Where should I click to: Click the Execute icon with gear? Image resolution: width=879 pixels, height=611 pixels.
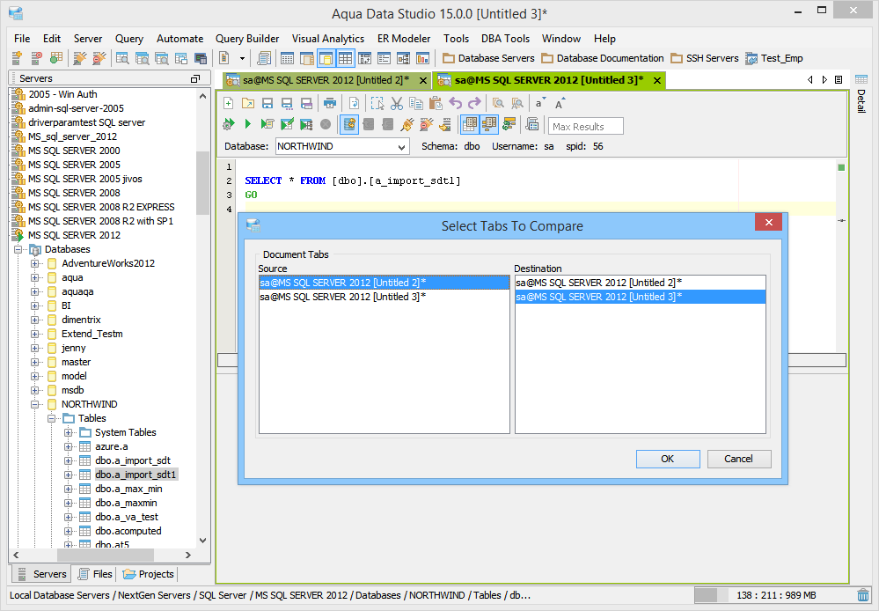point(228,124)
